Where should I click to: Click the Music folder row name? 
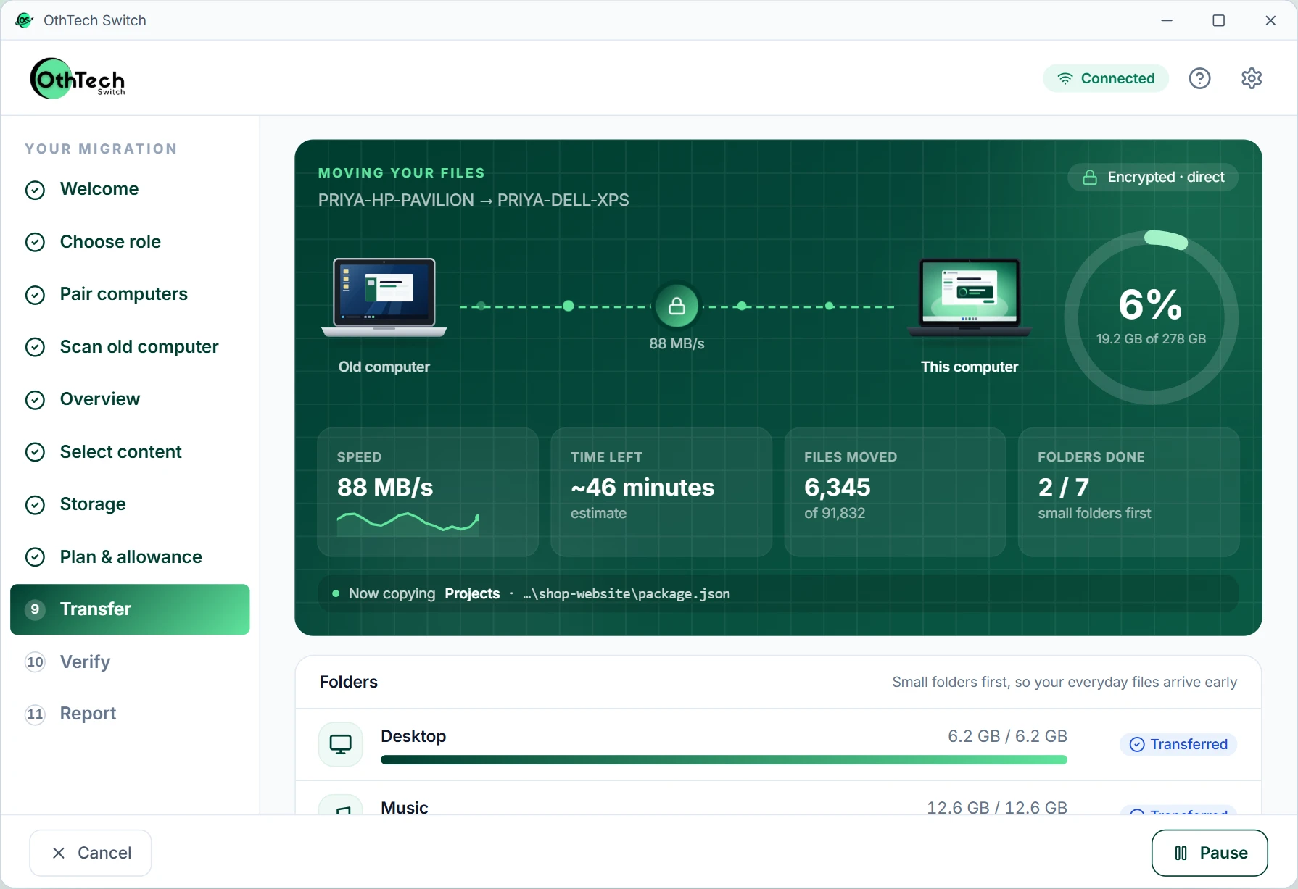tap(405, 807)
